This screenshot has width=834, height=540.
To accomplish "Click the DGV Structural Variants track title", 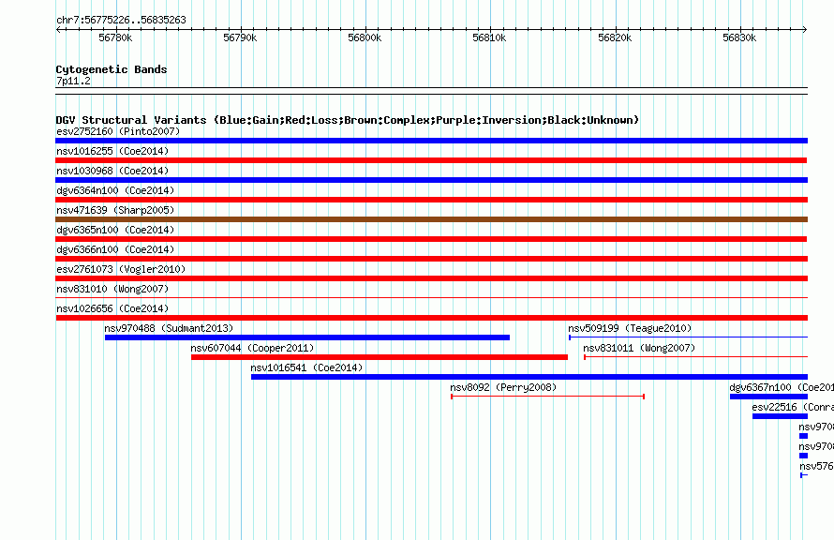I will (348, 120).
